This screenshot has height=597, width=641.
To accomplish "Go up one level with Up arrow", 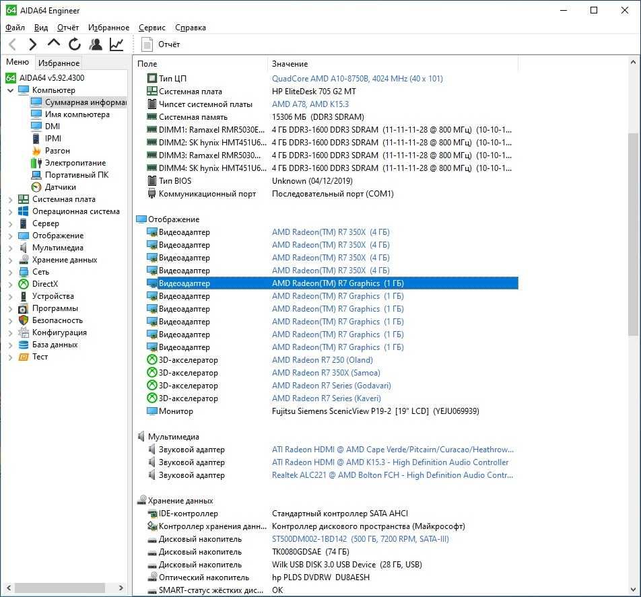I will [54, 43].
